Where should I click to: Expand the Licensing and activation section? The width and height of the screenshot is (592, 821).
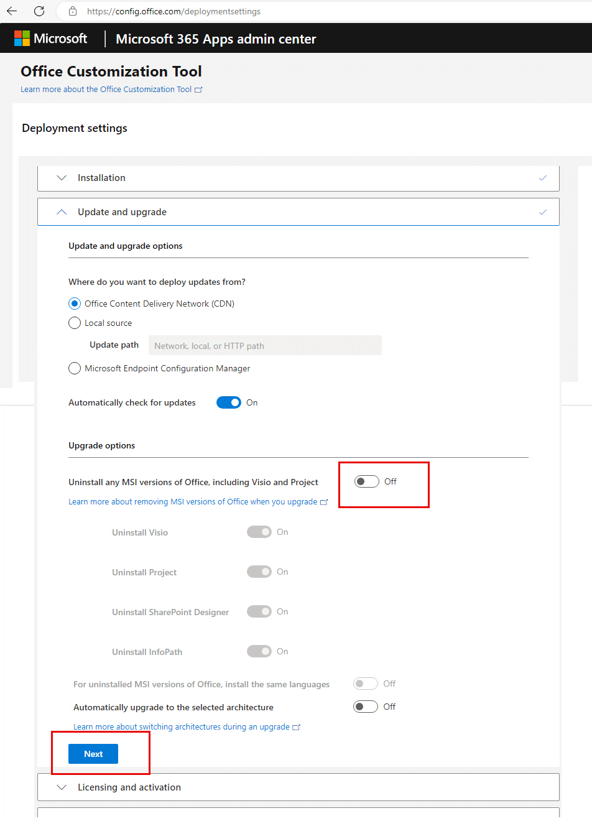point(62,786)
